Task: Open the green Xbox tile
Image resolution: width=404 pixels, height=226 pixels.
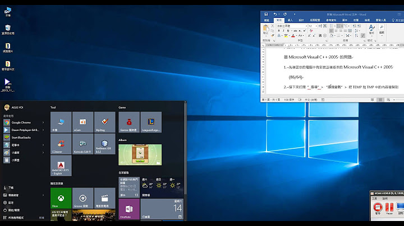Action: [61, 198]
